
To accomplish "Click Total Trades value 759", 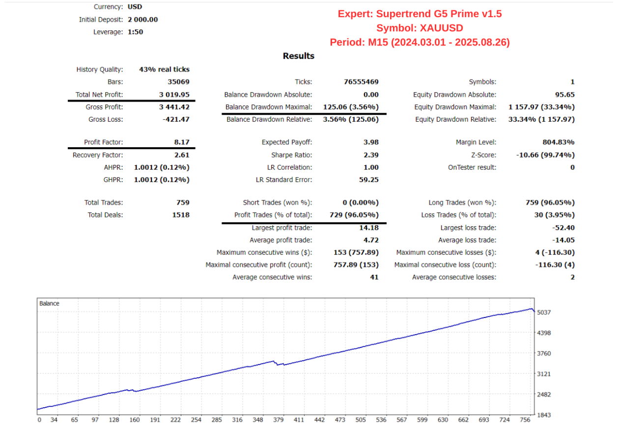I will tap(183, 202).
